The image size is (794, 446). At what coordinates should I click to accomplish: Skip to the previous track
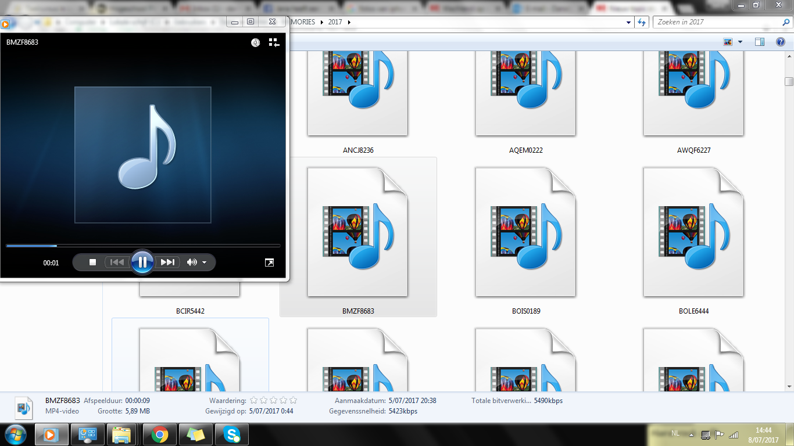(117, 262)
